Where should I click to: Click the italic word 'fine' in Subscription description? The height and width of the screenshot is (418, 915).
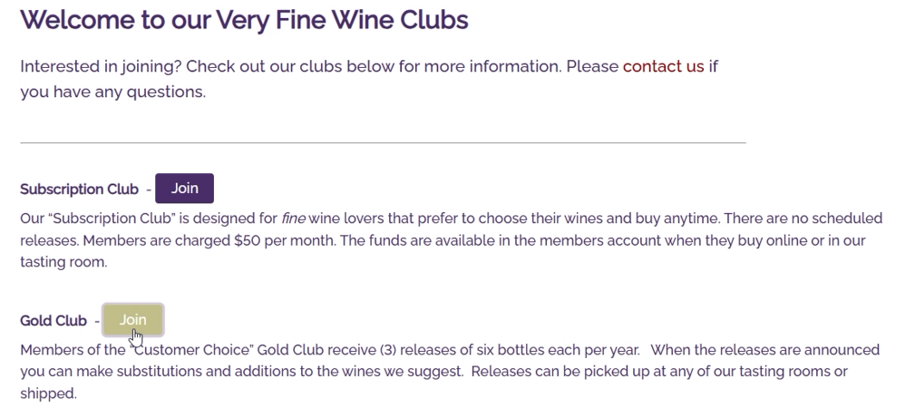coord(293,219)
